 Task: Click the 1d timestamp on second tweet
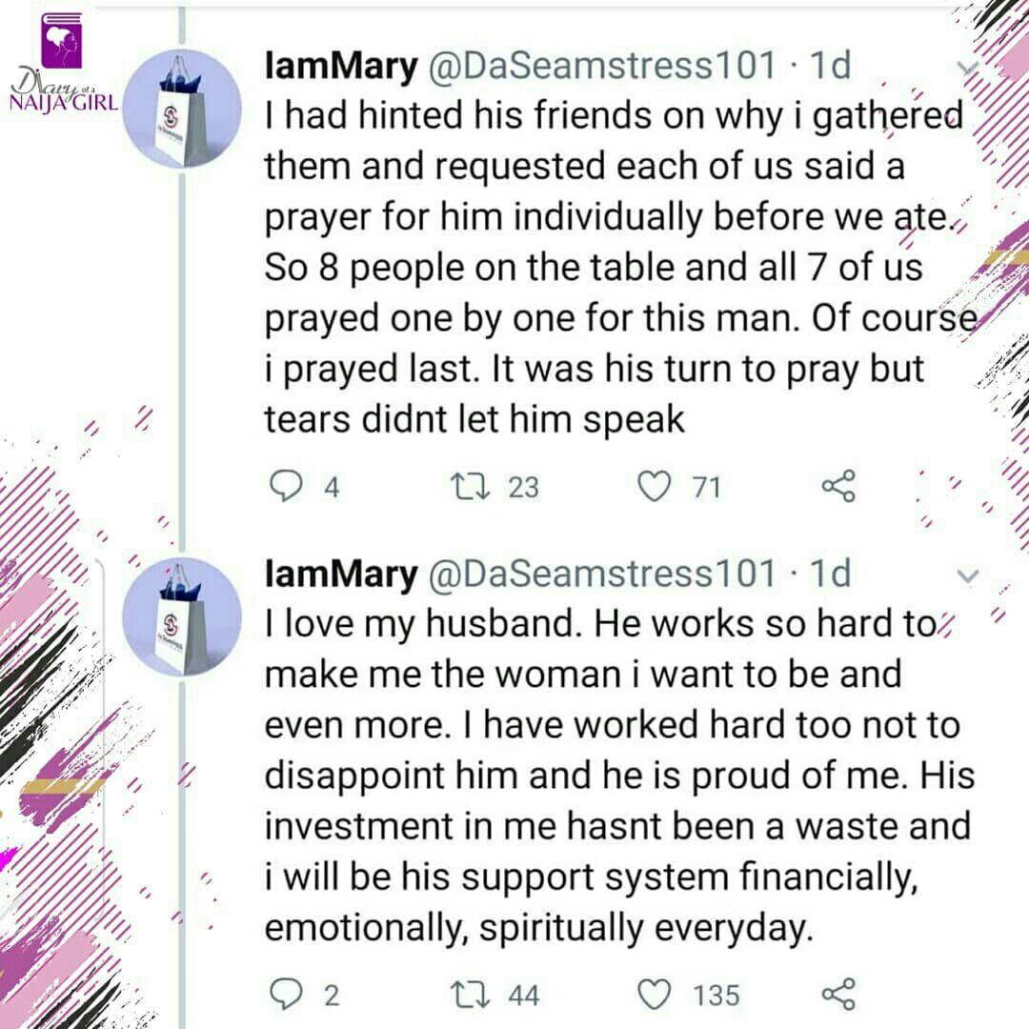[x=830, y=574]
